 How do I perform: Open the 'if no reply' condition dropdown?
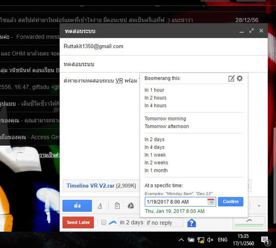(x=164, y=223)
